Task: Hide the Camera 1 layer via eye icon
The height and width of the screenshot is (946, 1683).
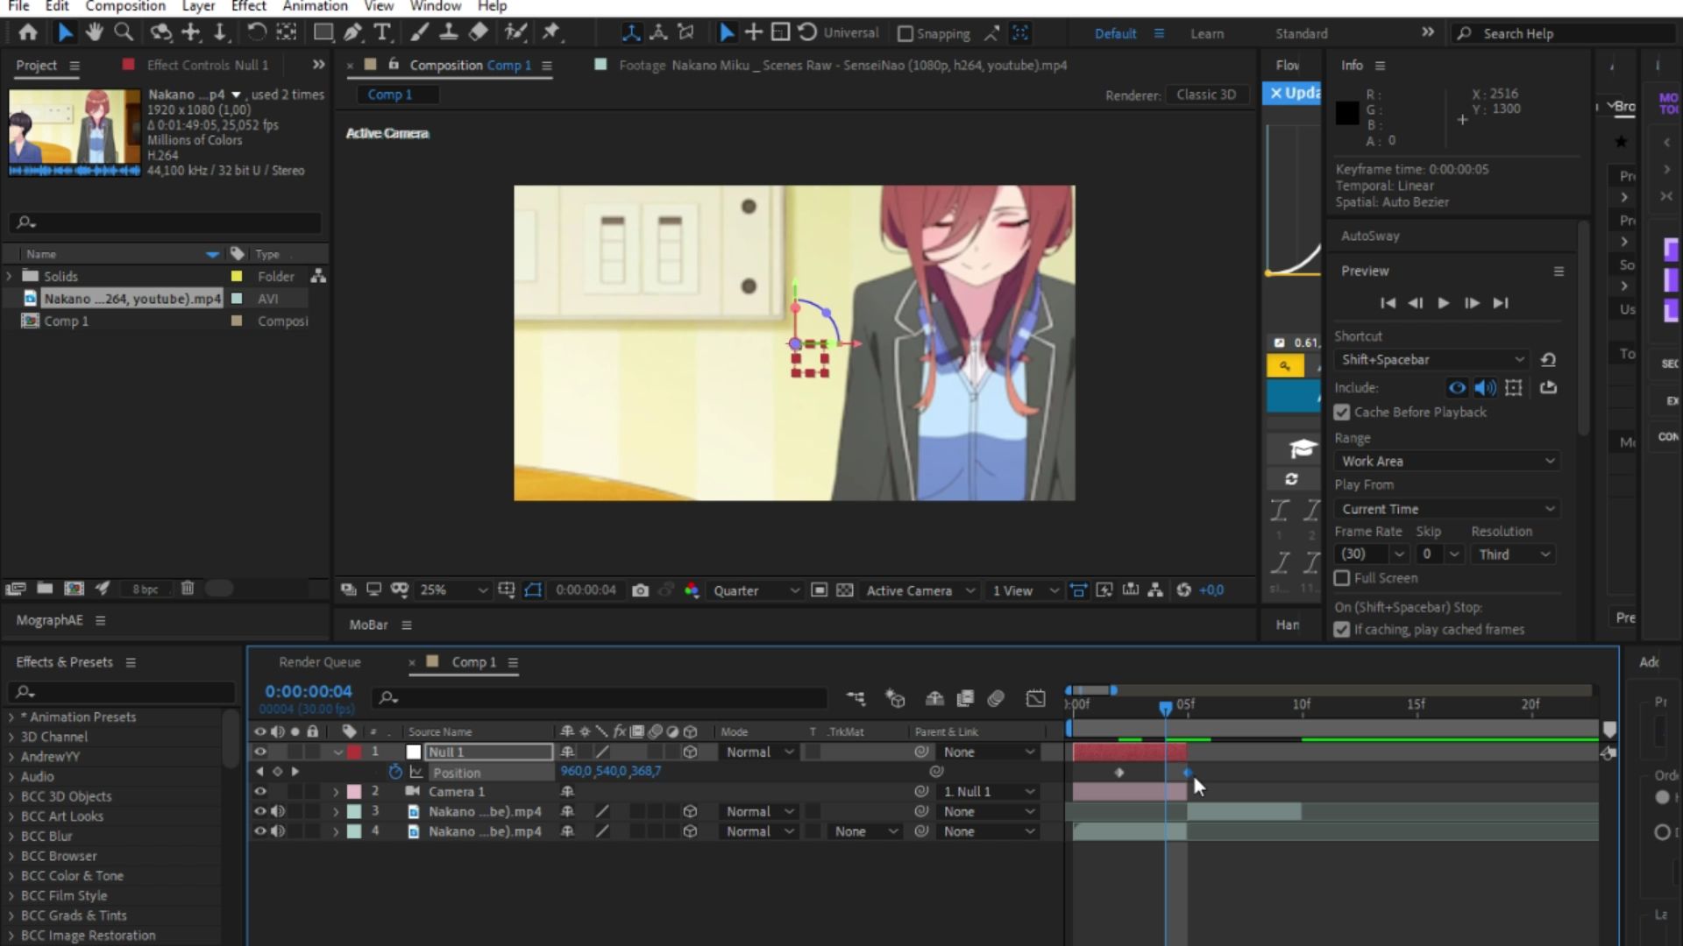Action: click(x=259, y=791)
